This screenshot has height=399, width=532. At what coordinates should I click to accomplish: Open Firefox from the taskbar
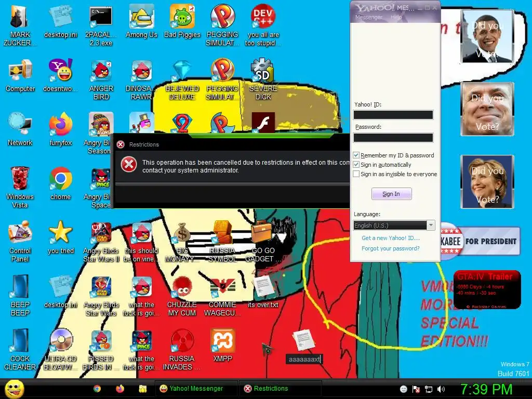pos(120,389)
